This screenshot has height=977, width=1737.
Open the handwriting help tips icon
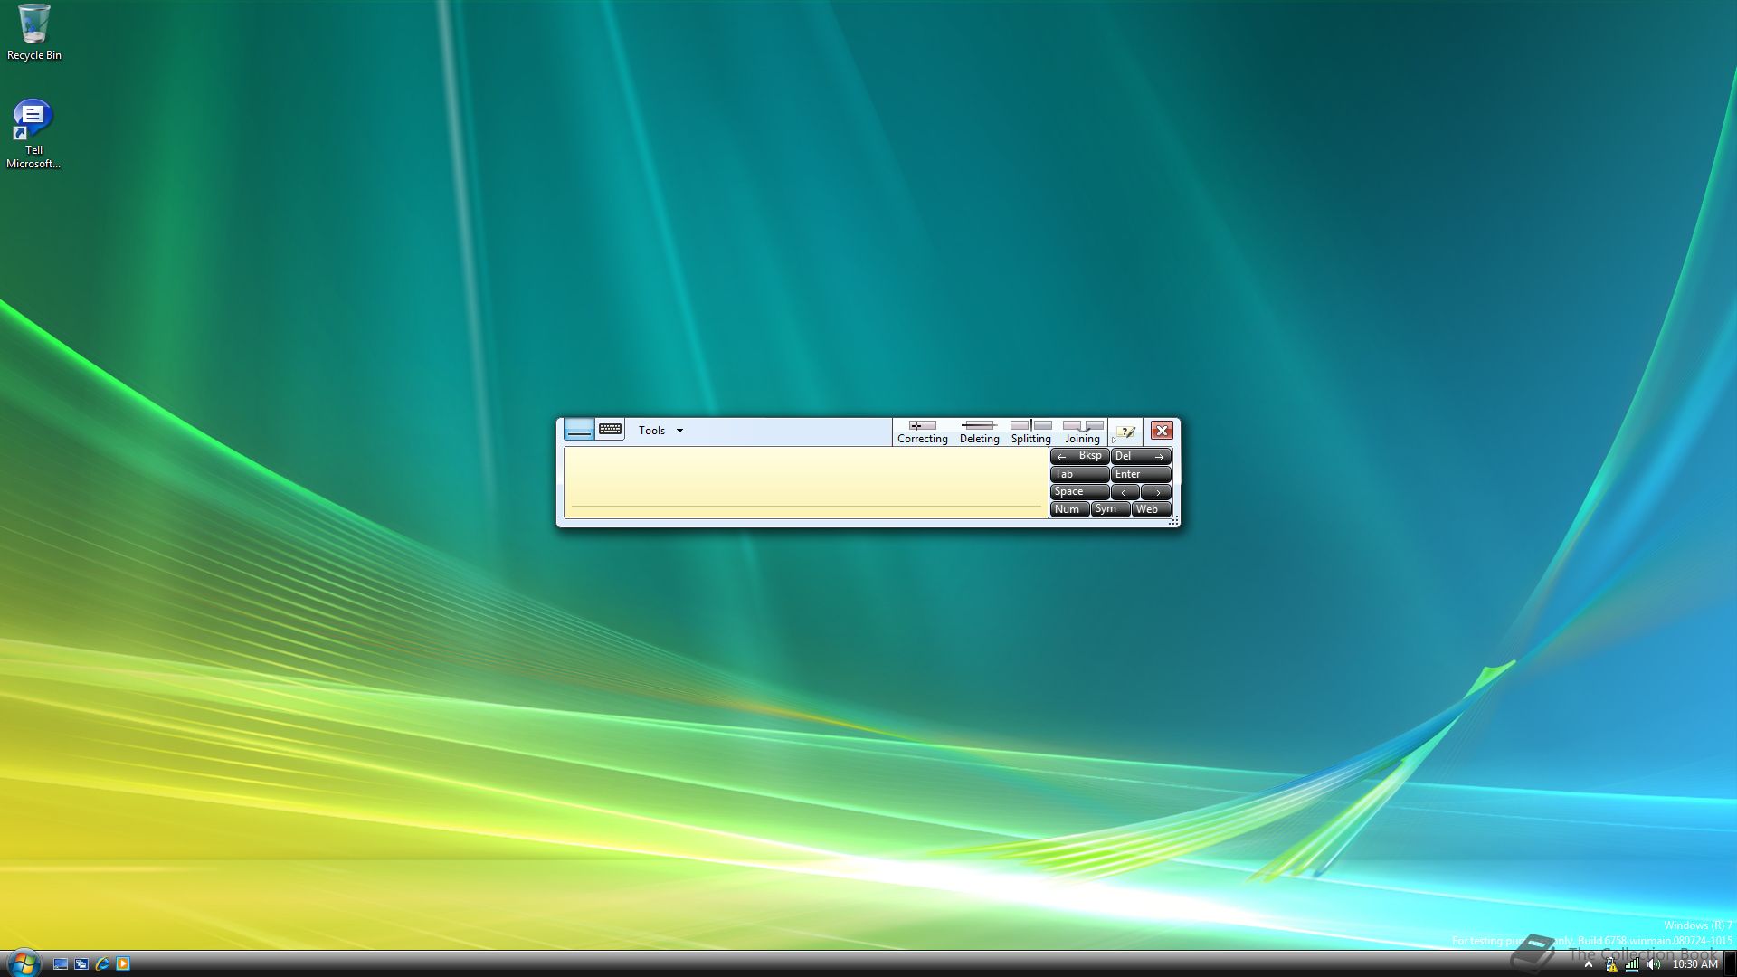pos(1125,432)
